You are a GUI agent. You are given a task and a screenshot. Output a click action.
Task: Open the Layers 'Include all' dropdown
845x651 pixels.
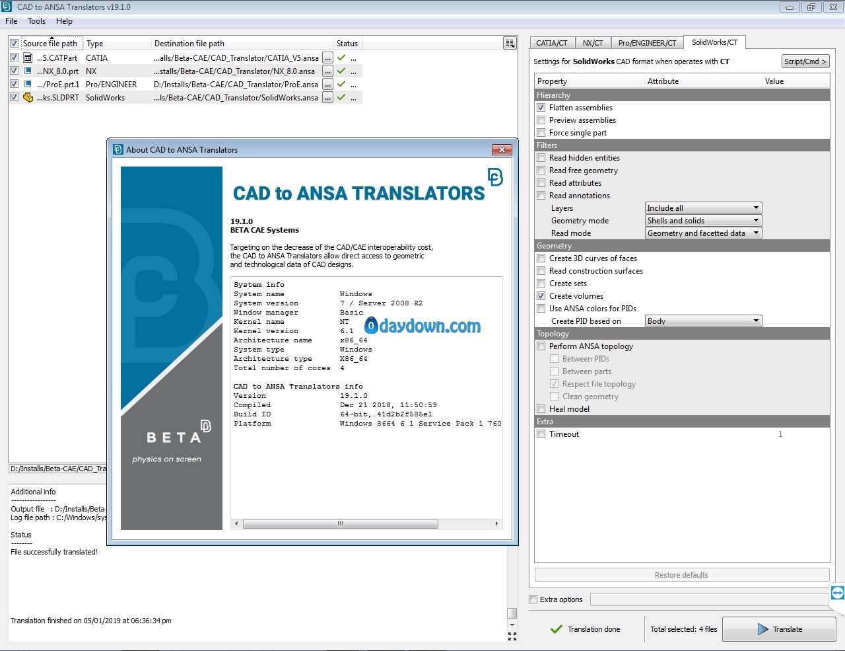pyautogui.click(x=704, y=208)
